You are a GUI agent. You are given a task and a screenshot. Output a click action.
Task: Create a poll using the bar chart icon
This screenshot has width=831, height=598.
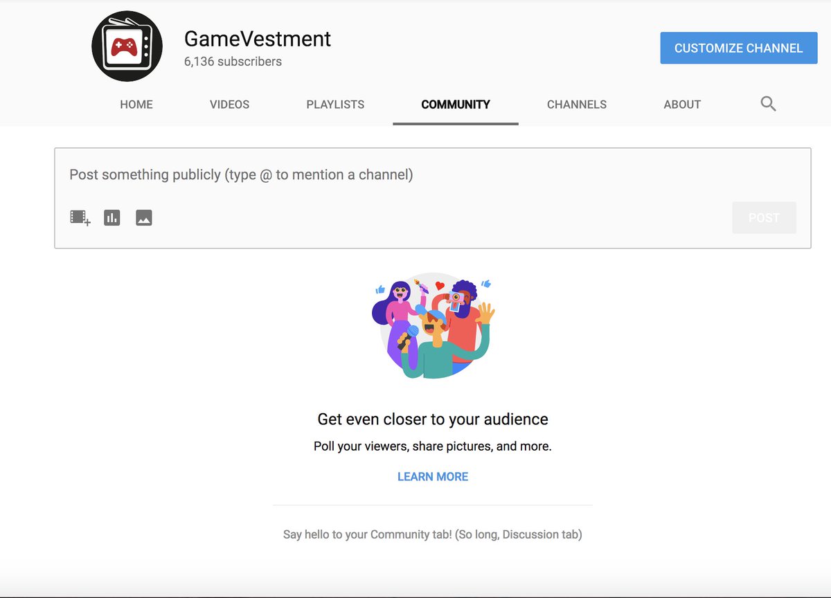point(112,217)
